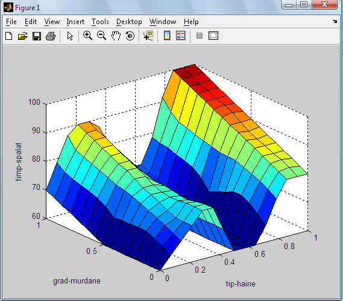Save the figure using the floppy icon

coord(37,36)
